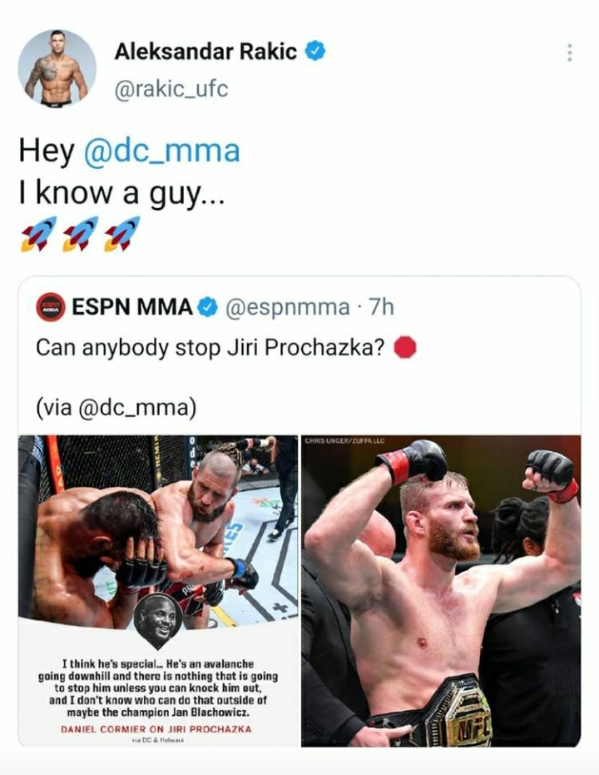Open the right photo of champion with belt
The height and width of the screenshot is (775, 599).
(441, 591)
